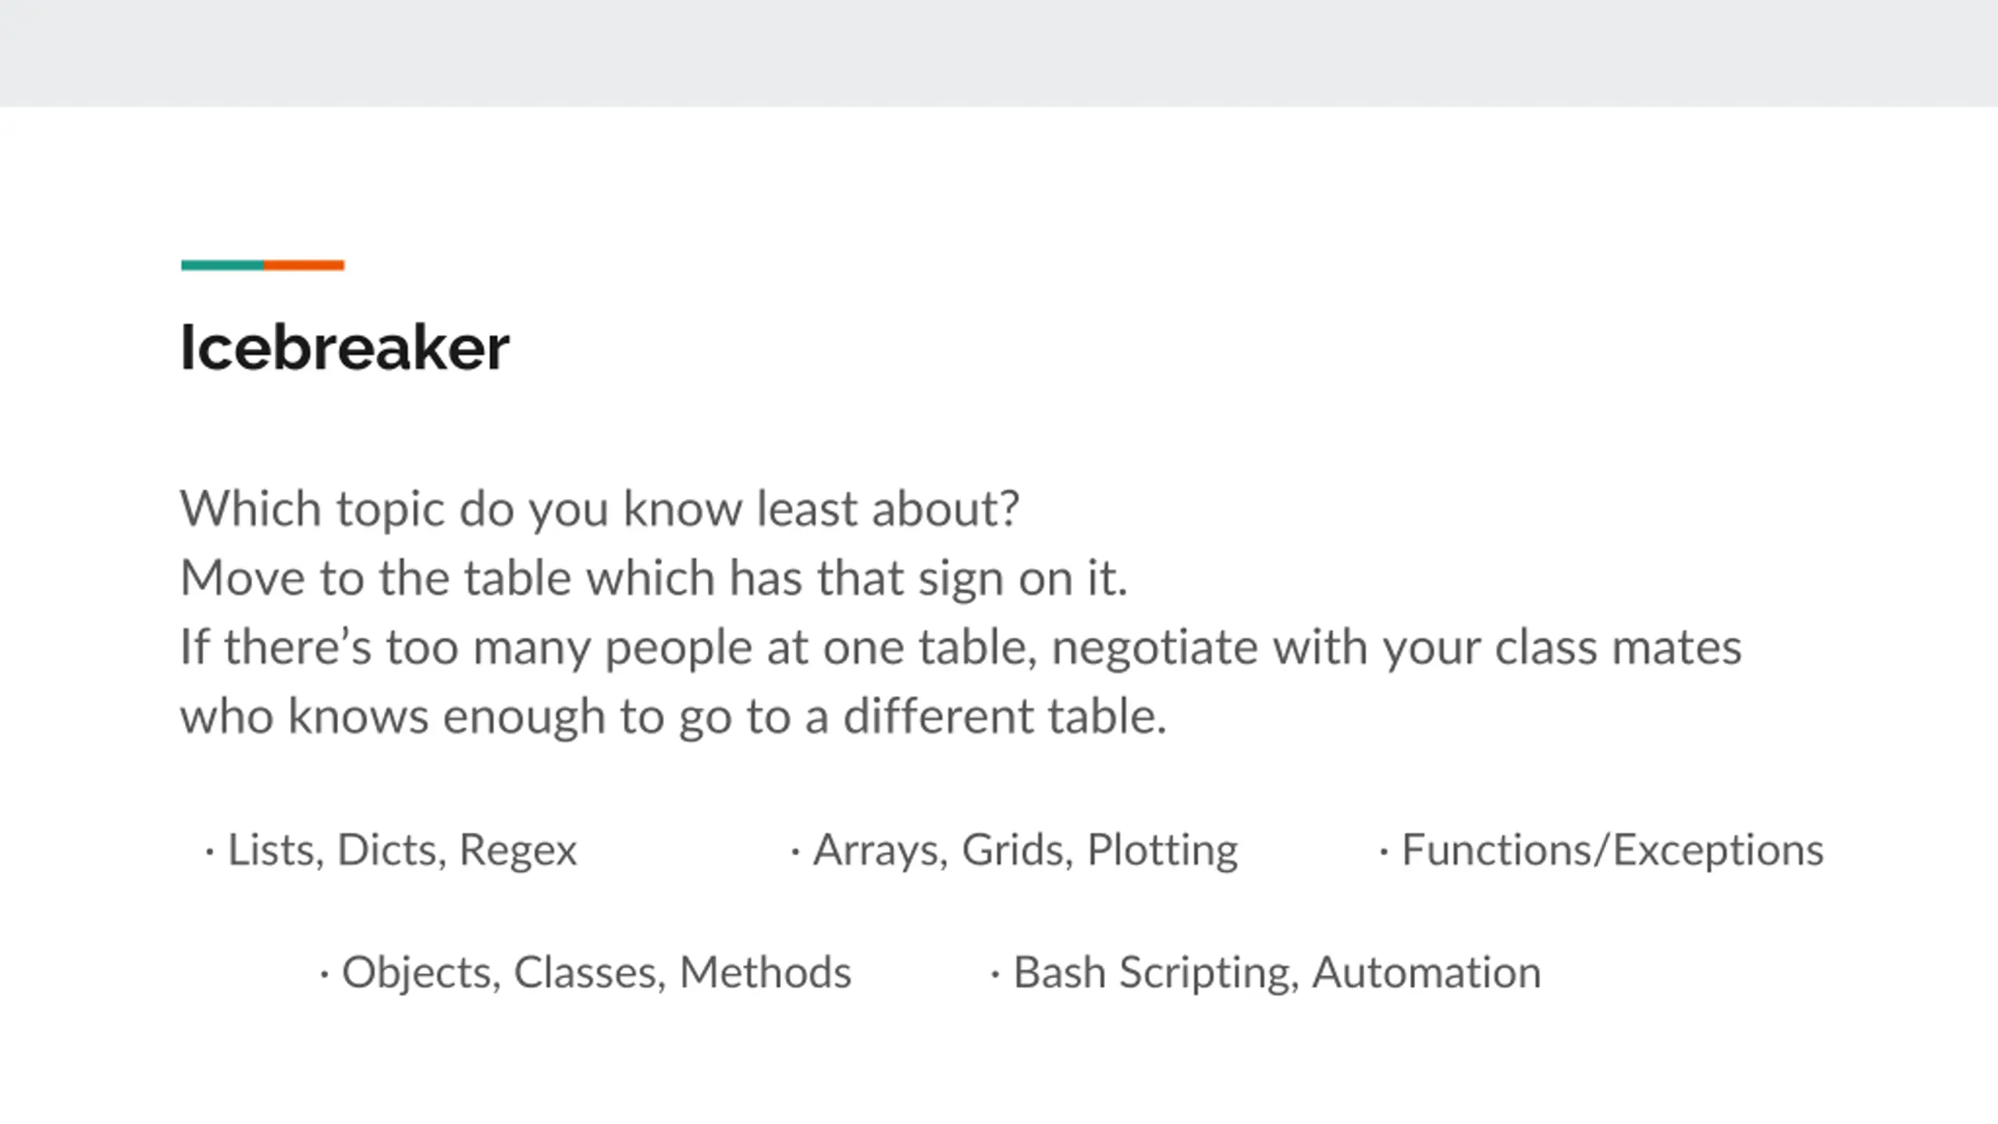Choose the 'Arrays, Grids, Plotting' topic
Screen dimensions: 1998x1124
tap(1026, 850)
